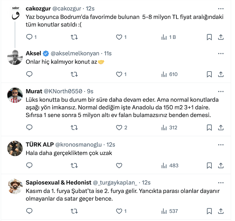The height and width of the screenshot is (221, 235).
Task: Retweet Sapiosexual & Hedonist's tweet
Action: click(x=74, y=211)
